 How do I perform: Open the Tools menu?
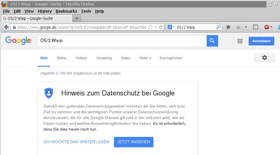[x=86, y=11]
